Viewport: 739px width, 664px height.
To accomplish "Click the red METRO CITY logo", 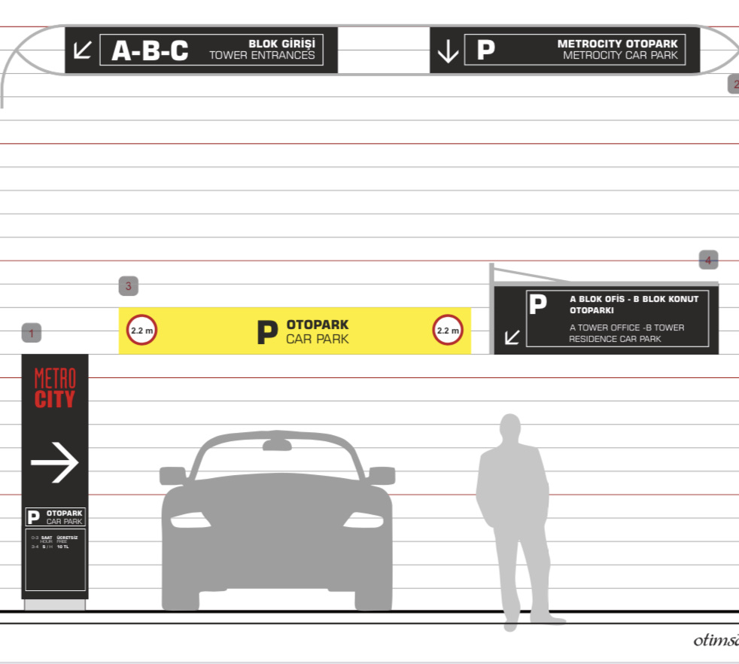I will 55,388.
